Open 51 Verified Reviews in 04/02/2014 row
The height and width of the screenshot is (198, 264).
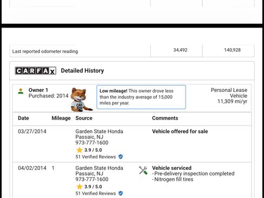click(x=96, y=193)
